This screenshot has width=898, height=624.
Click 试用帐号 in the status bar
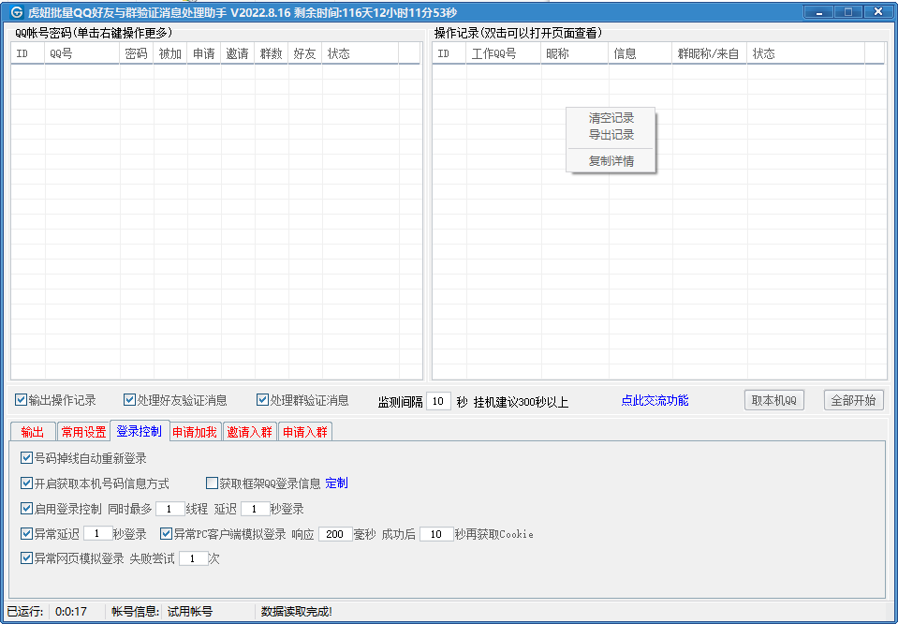[189, 612]
